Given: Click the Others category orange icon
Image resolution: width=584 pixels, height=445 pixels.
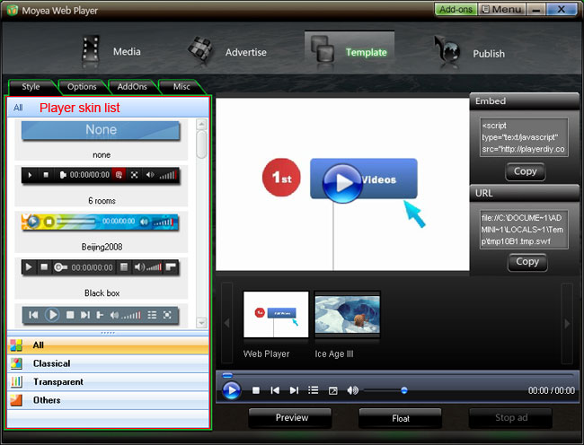Looking at the screenshot, I should [x=16, y=400].
